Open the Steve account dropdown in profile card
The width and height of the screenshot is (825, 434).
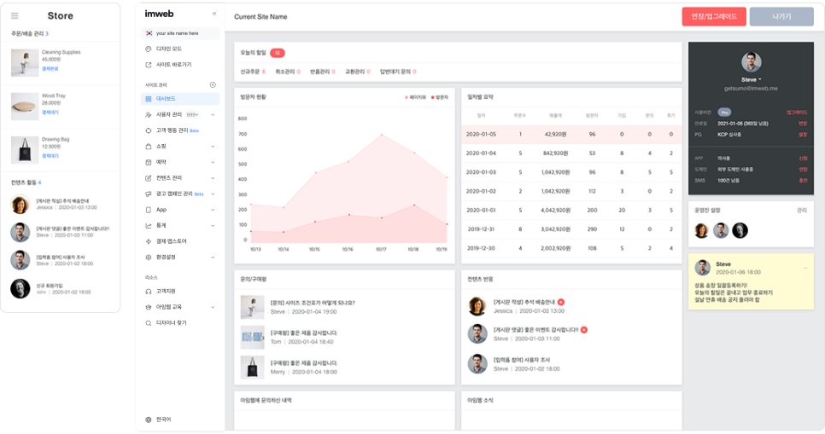pos(752,80)
